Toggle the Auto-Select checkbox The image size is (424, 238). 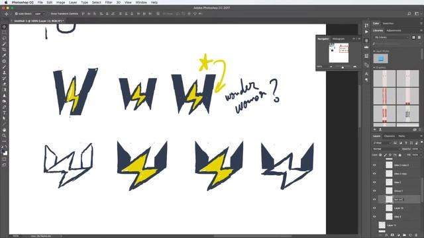[x=16, y=13]
